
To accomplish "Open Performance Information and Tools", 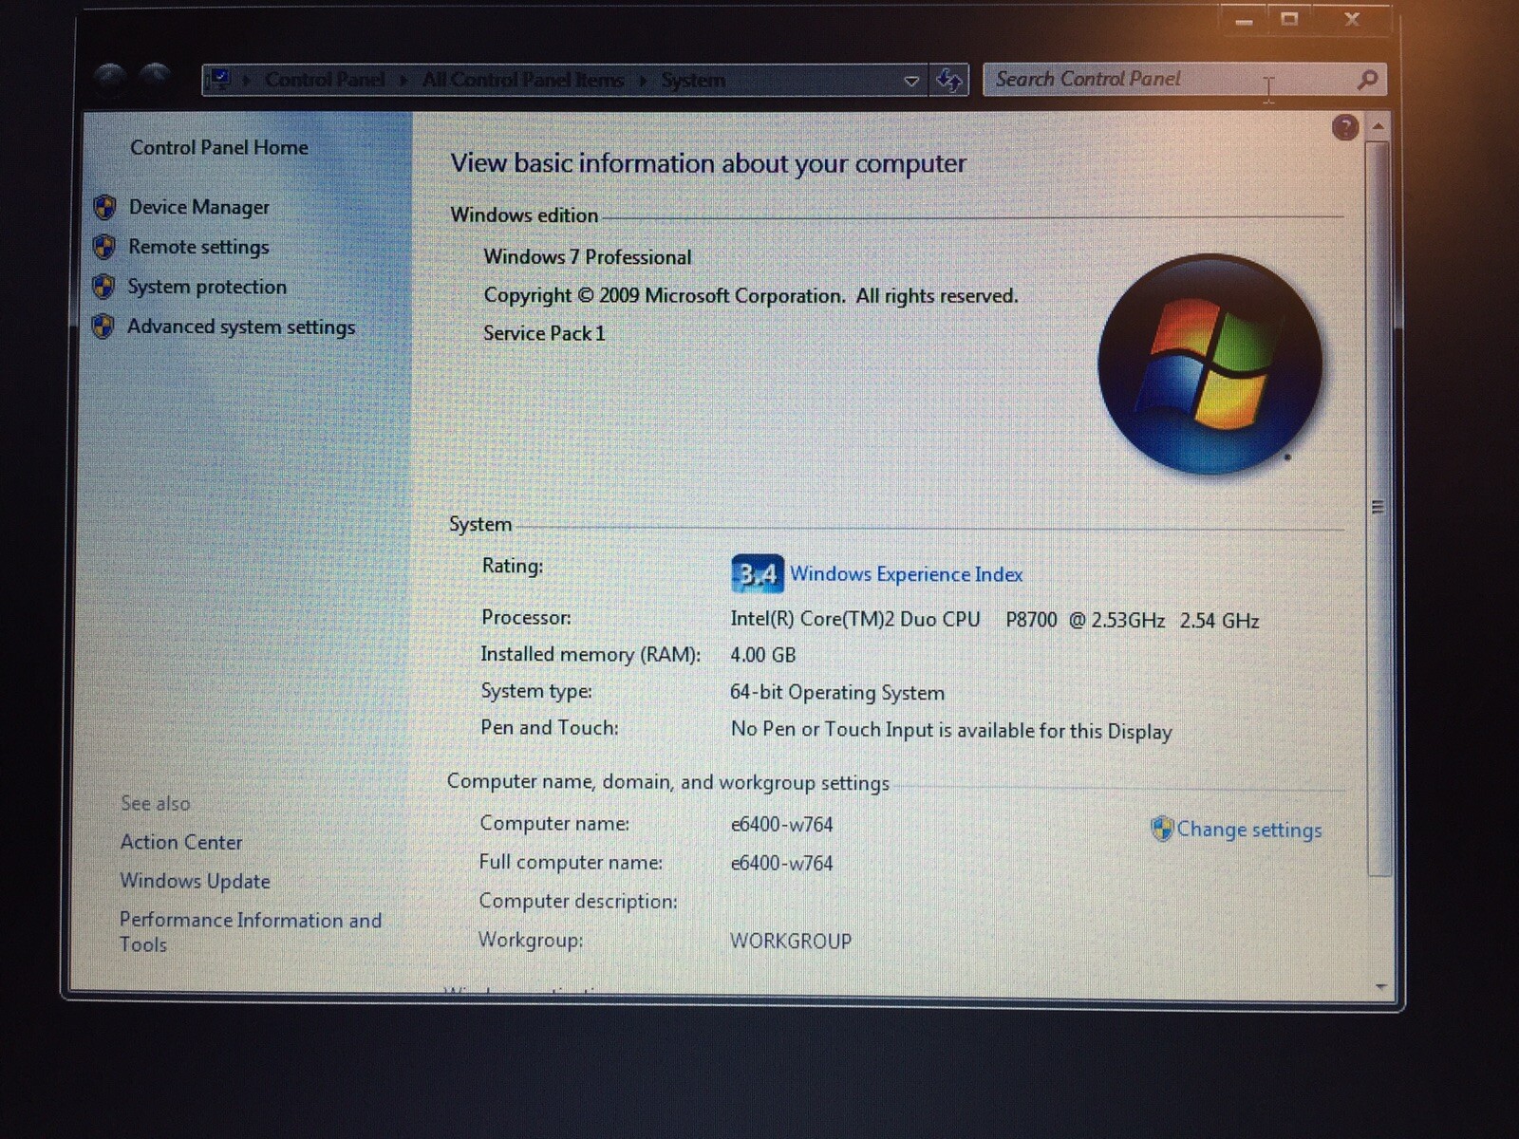I will point(251,932).
